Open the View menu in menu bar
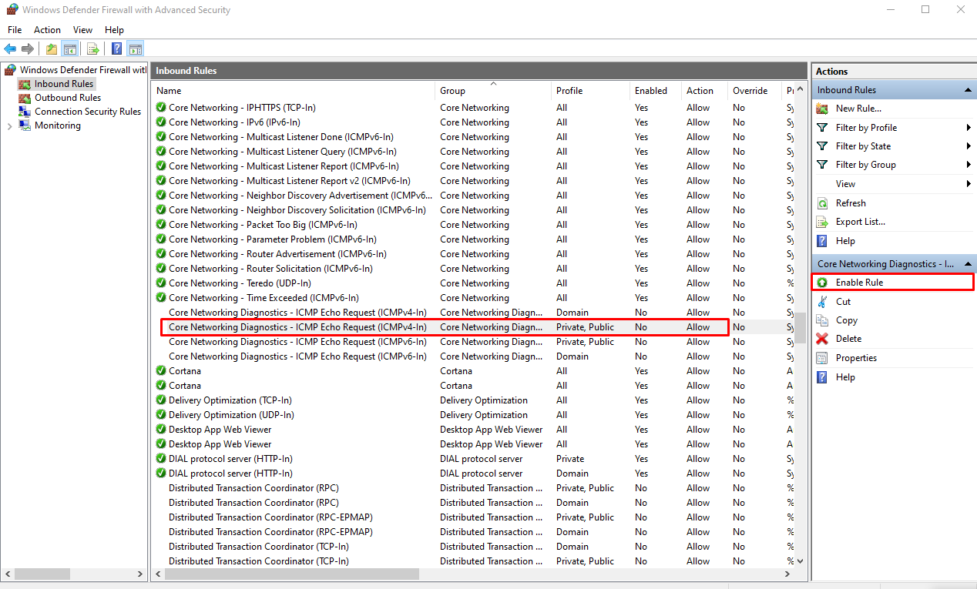This screenshot has width=977, height=589. (82, 30)
